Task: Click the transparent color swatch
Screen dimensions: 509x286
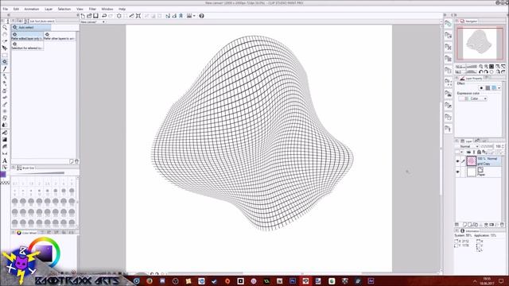Action: click(5, 183)
